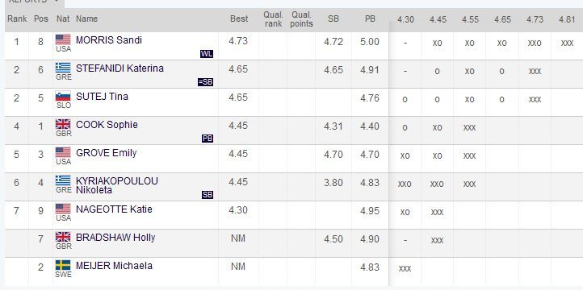Open athlete BRADSHAW Holly
The image size is (583, 290).
click(115, 238)
